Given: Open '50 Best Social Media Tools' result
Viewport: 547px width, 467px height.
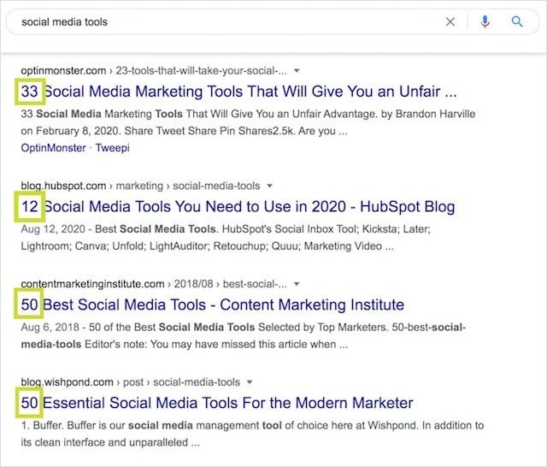Looking at the screenshot, I should (x=223, y=304).
